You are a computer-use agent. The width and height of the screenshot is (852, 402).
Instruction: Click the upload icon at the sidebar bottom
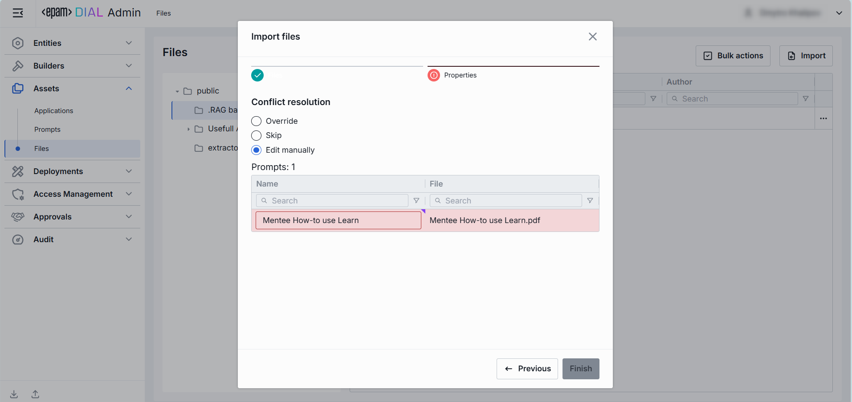tap(35, 394)
